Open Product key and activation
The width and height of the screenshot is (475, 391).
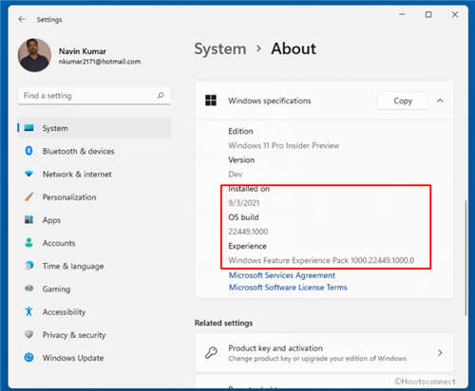(x=324, y=352)
